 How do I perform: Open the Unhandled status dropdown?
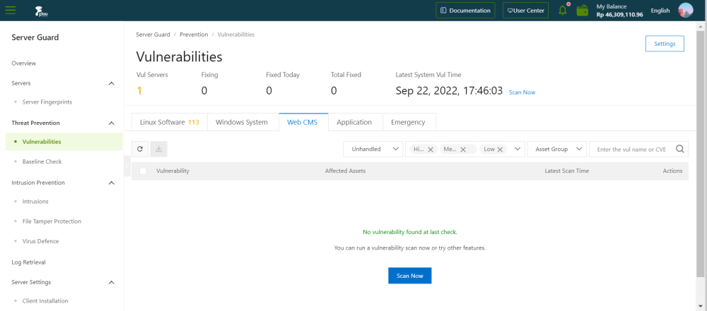[x=373, y=149]
